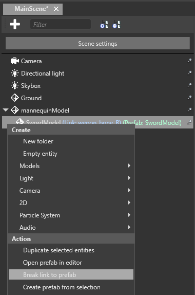Click the Directional light bulb icon

pyautogui.click(x=15, y=73)
